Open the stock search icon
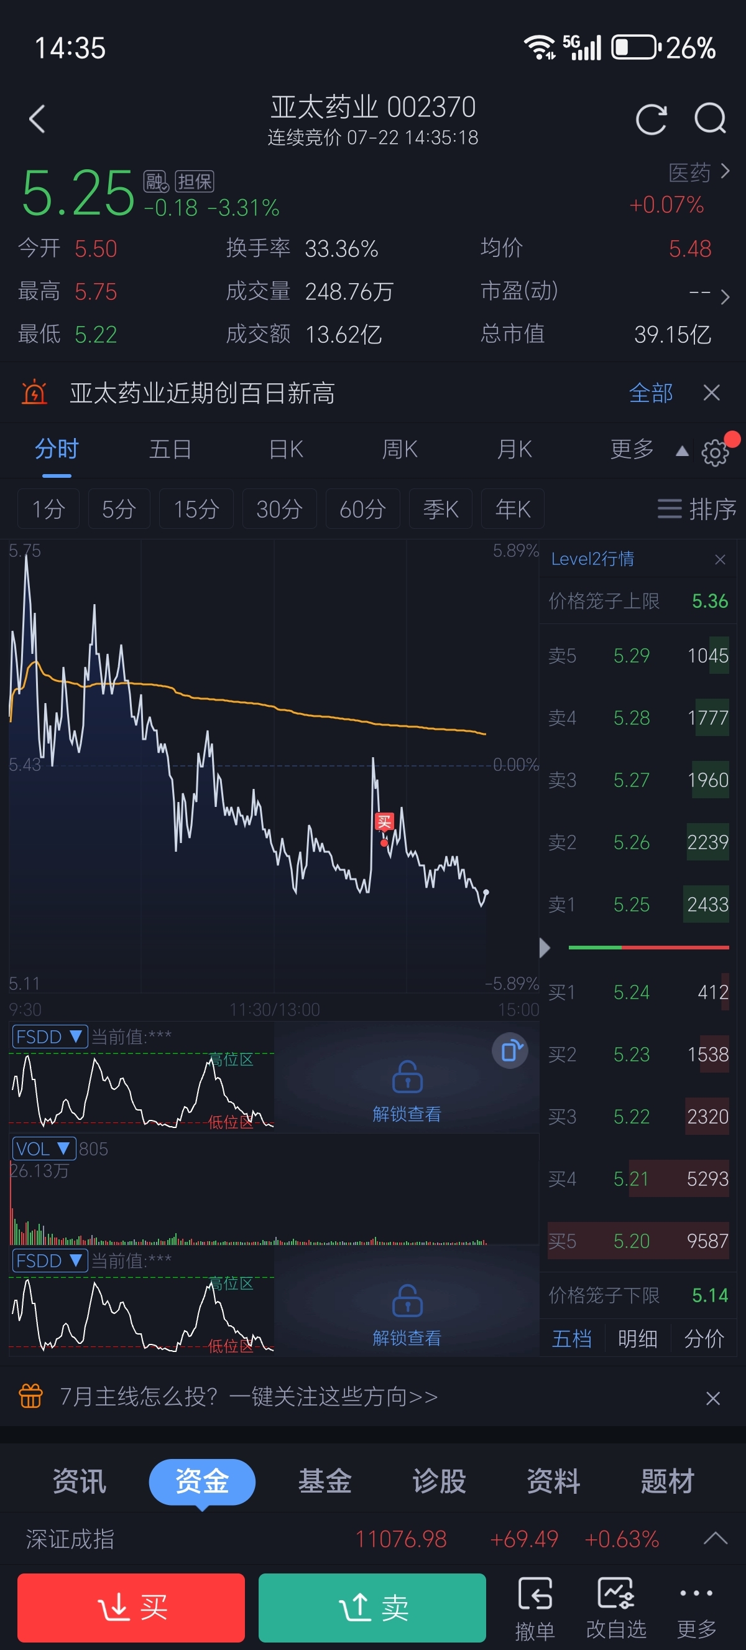This screenshot has height=1650, width=746. [710, 119]
